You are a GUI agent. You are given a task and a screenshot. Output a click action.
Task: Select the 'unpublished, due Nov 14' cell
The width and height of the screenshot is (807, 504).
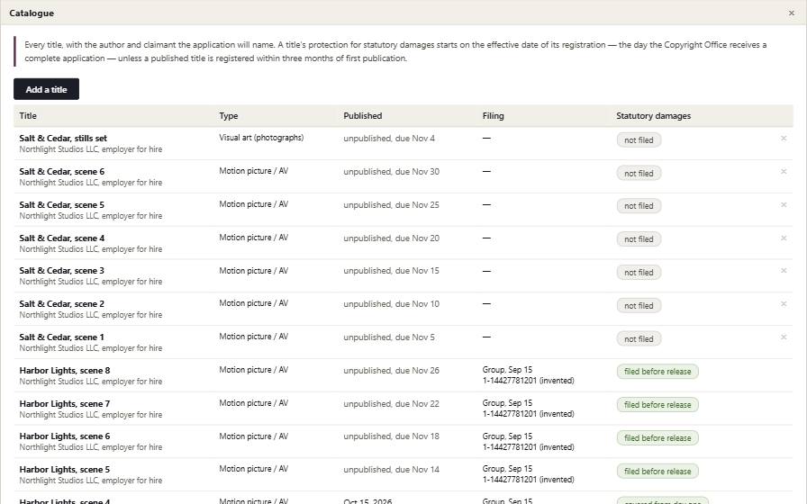click(x=392, y=470)
